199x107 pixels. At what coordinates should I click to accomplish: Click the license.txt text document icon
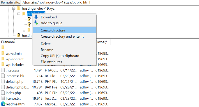pyautogui.click(x=3, y=98)
